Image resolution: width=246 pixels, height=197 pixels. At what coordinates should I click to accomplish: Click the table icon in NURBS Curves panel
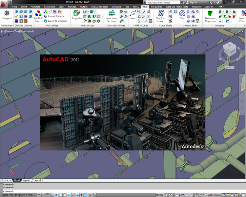pyautogui.click(x=151, y=21)
